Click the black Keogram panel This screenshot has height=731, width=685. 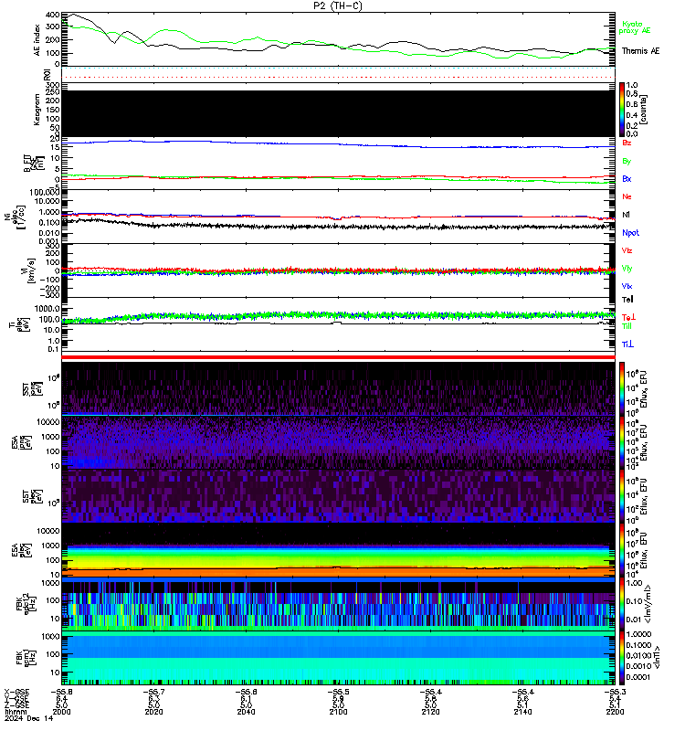338,113
